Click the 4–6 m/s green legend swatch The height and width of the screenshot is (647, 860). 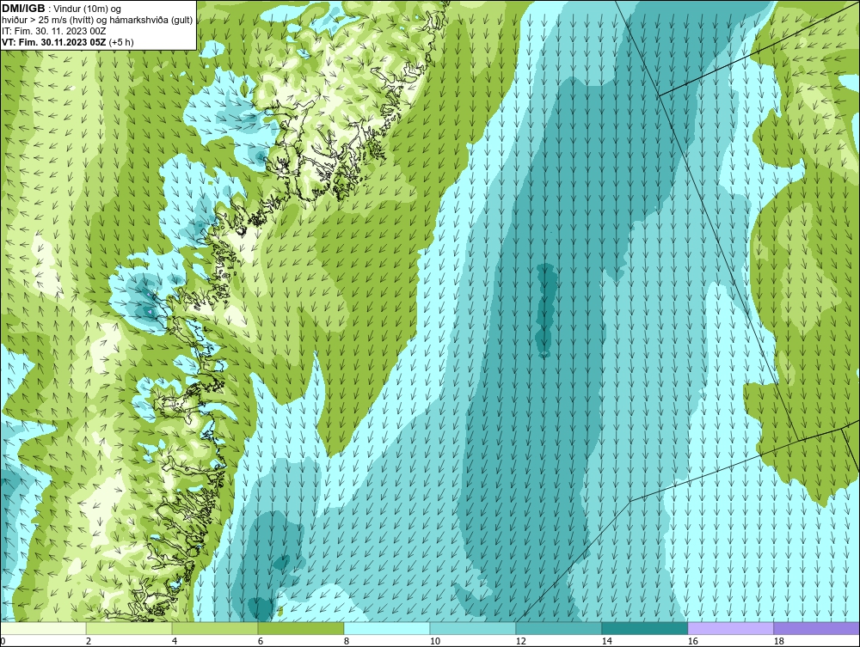tap(215, 628)
